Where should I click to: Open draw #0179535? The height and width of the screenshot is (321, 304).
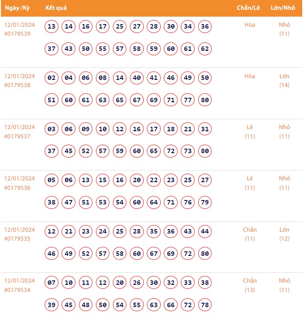(17, 239)
